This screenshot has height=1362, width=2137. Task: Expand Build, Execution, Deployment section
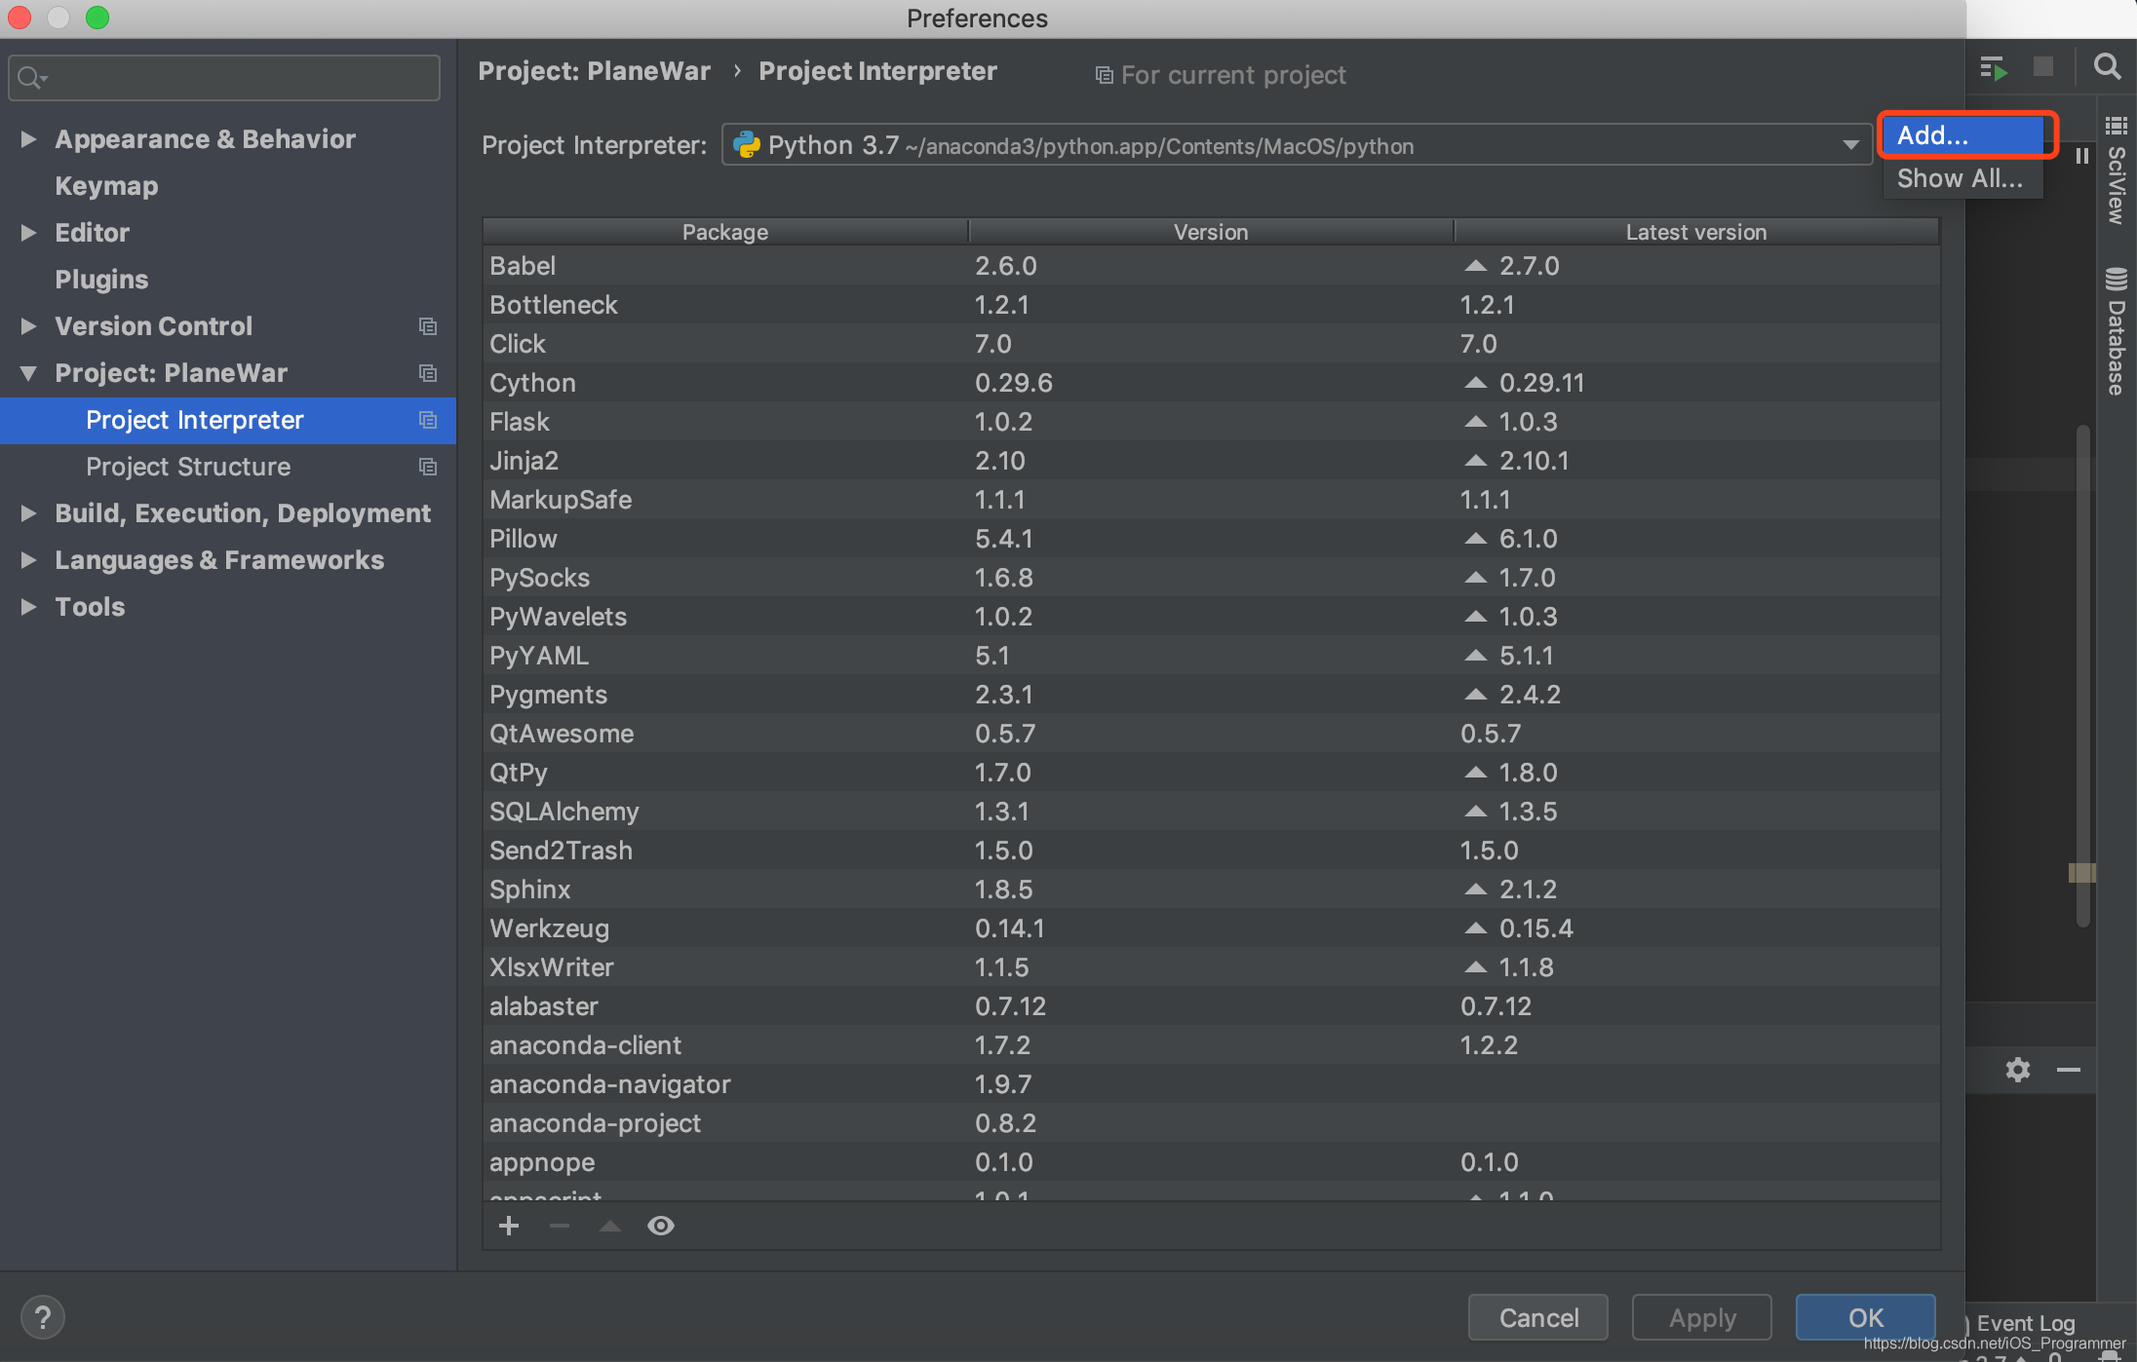point(28,513)
